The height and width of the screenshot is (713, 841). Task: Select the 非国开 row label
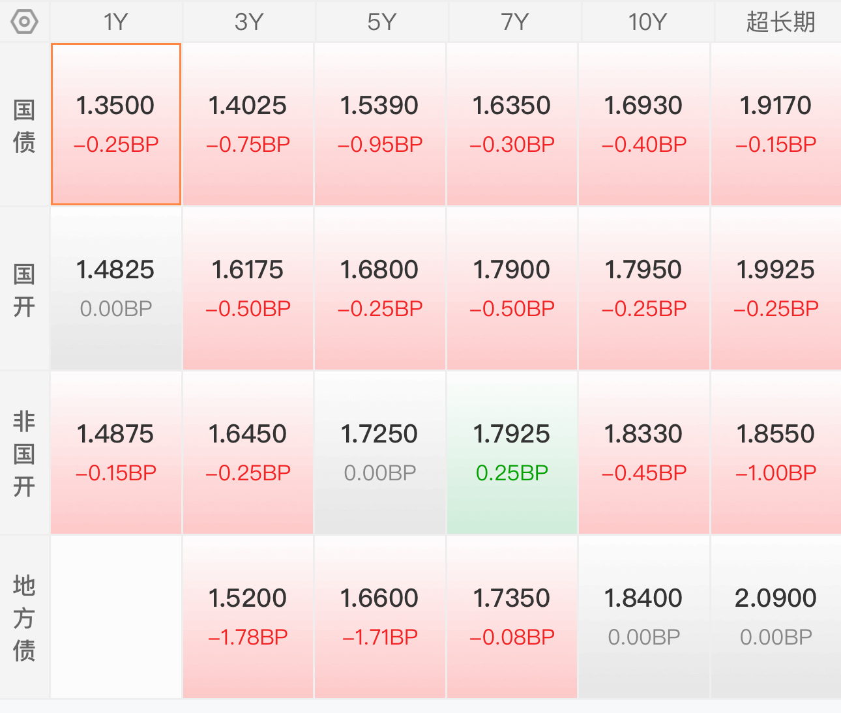[25, 454]
